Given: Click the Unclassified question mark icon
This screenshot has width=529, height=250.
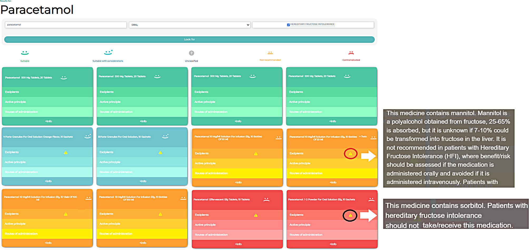Looking at the screenshot, I should click(x=191, y=53).
